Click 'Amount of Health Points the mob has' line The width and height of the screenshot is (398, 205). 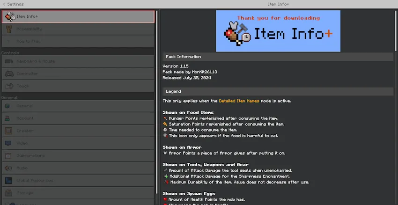[206, 199]
